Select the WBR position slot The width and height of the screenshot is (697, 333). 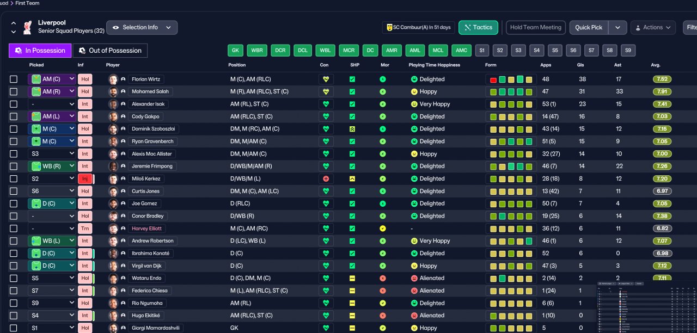point(256,51)
